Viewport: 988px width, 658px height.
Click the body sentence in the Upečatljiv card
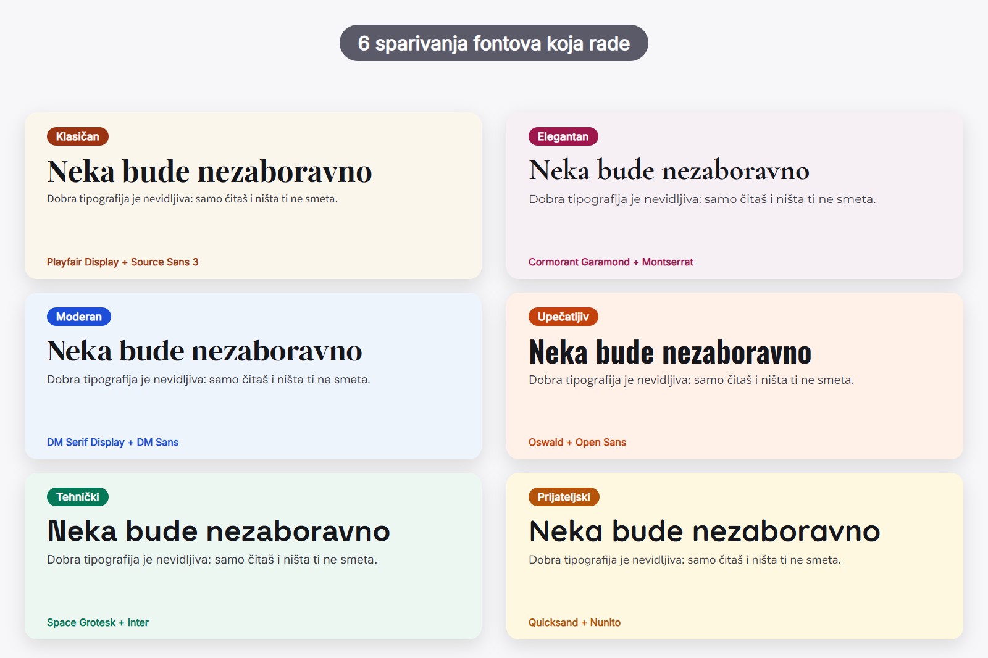pyautogui.click(x=692, y=380)
